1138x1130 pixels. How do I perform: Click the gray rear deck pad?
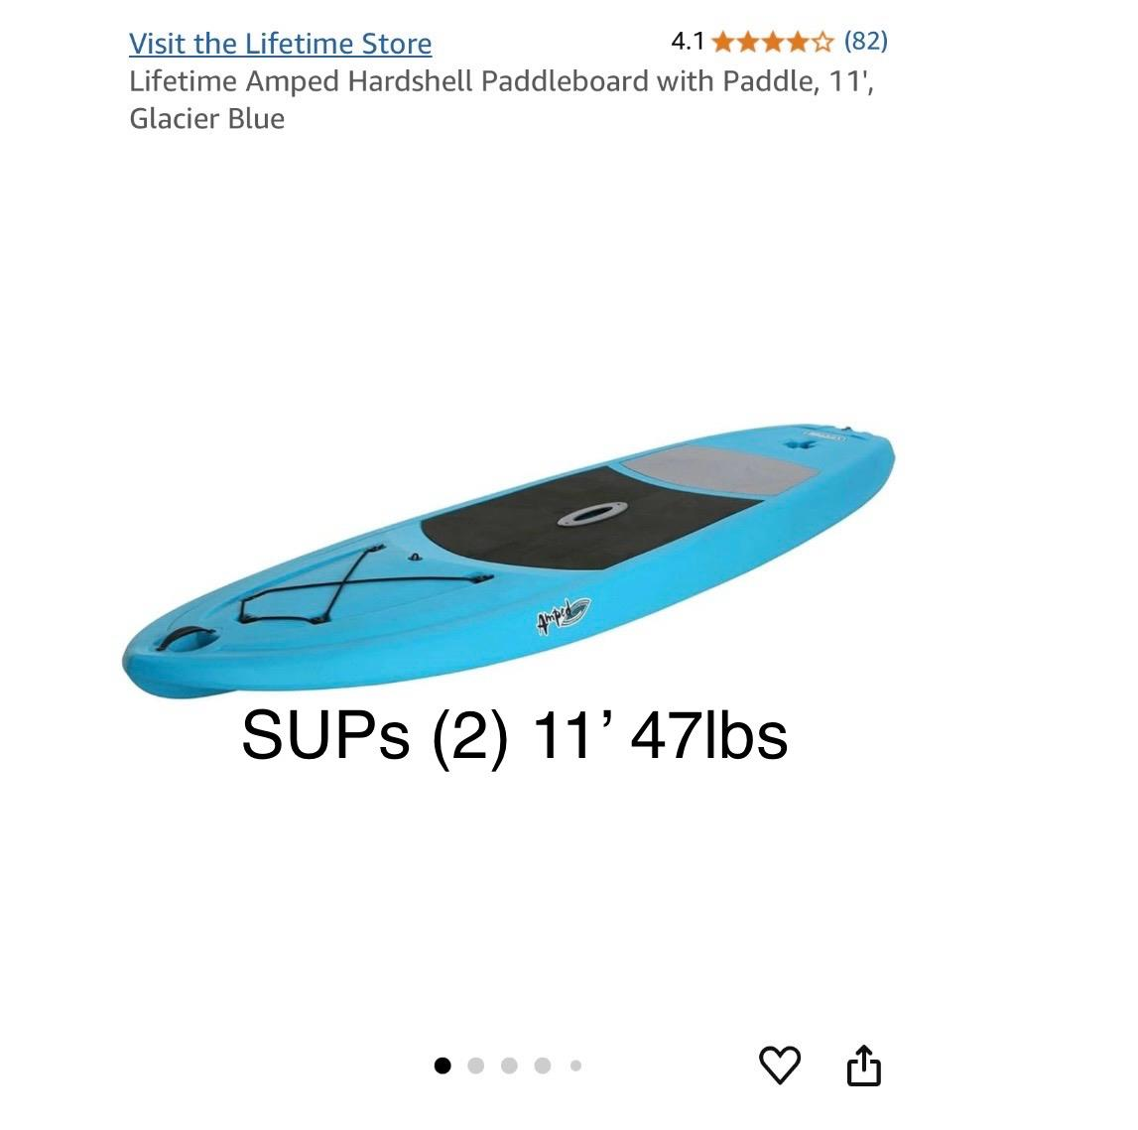[x=720, y=470]
